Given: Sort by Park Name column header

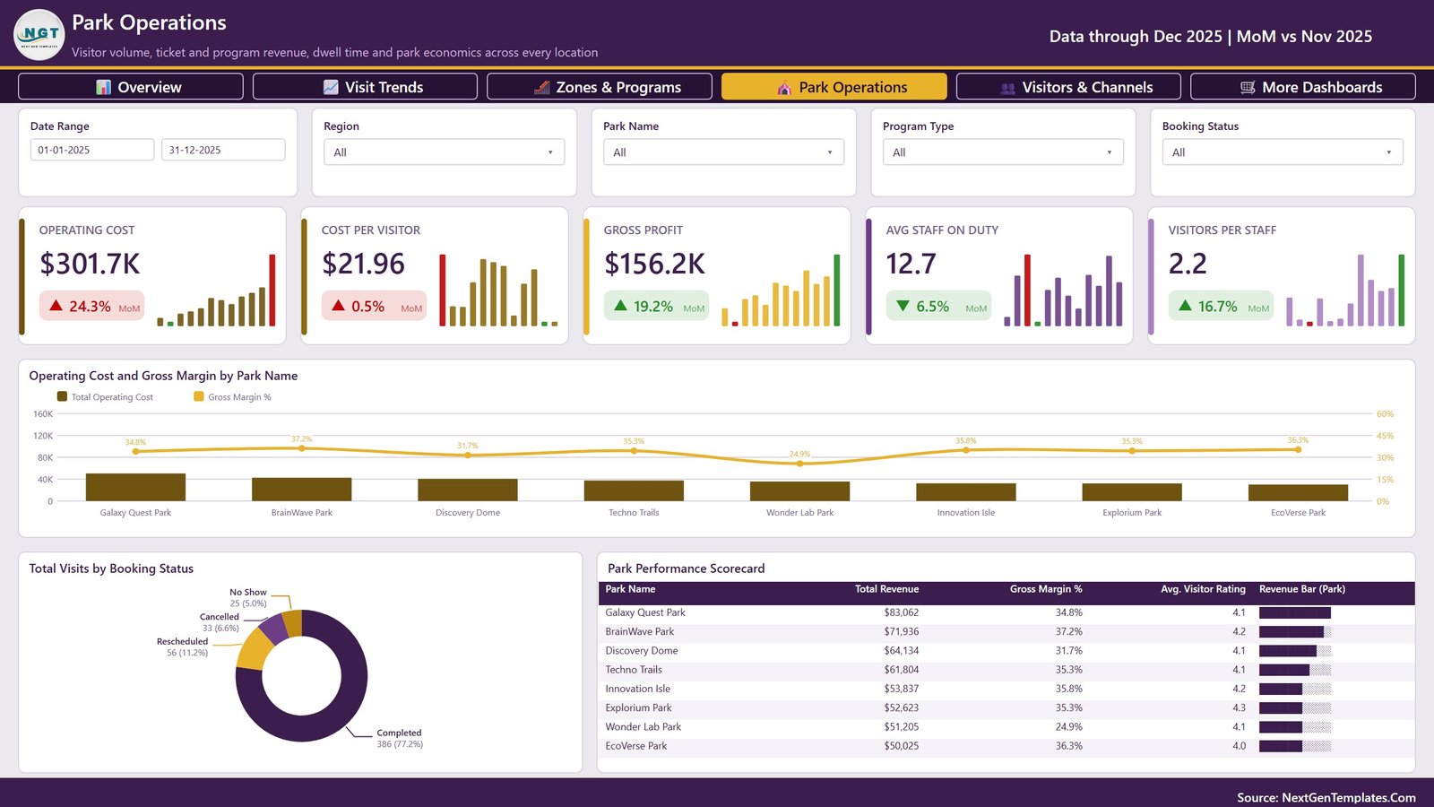Looking at the screenshot, I should [x=630, y=589].
